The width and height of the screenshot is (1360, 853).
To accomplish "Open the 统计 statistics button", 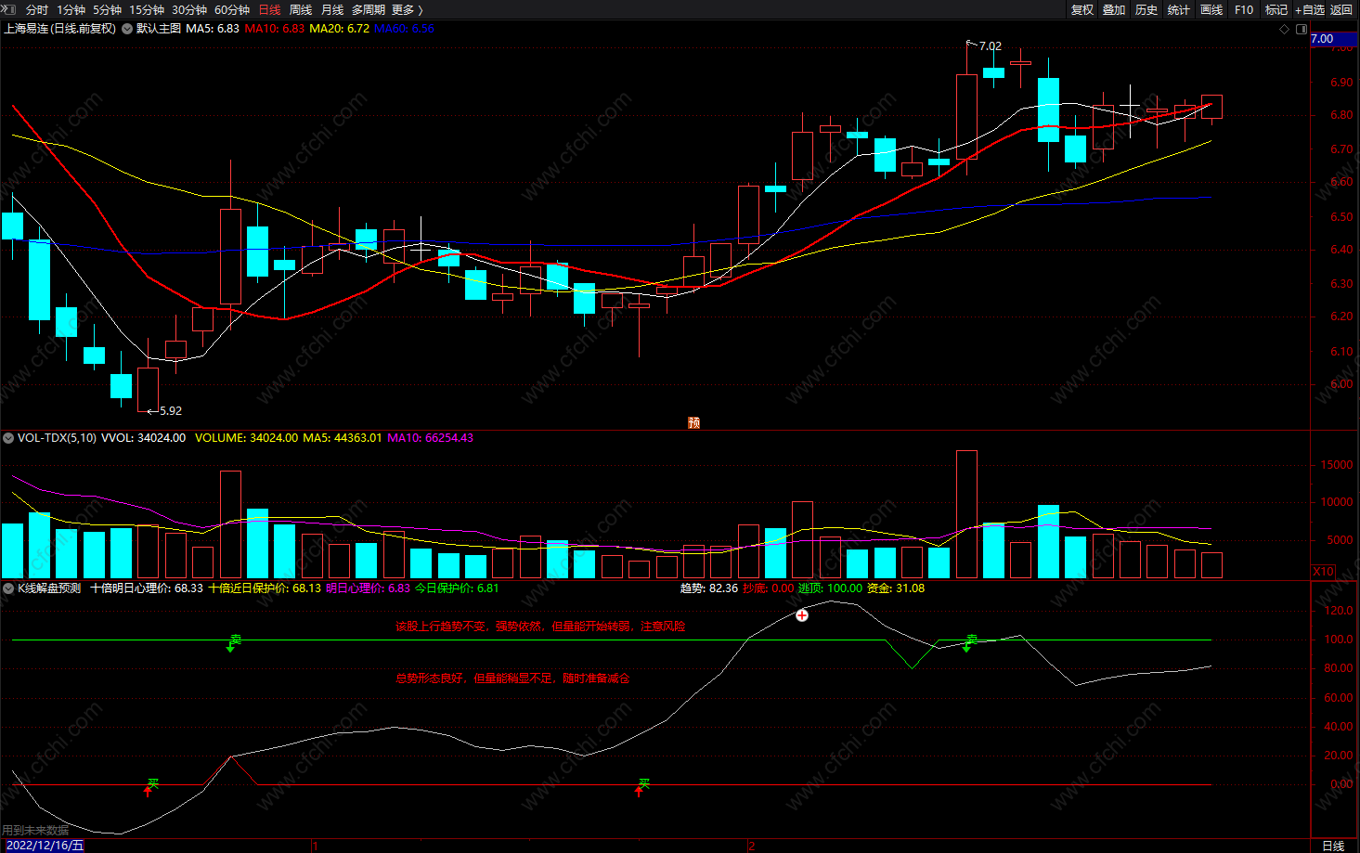I will click(x=1179, y=9).
